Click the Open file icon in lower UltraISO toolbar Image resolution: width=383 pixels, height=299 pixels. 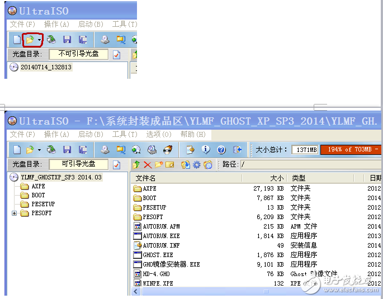(x=30, y=150)
